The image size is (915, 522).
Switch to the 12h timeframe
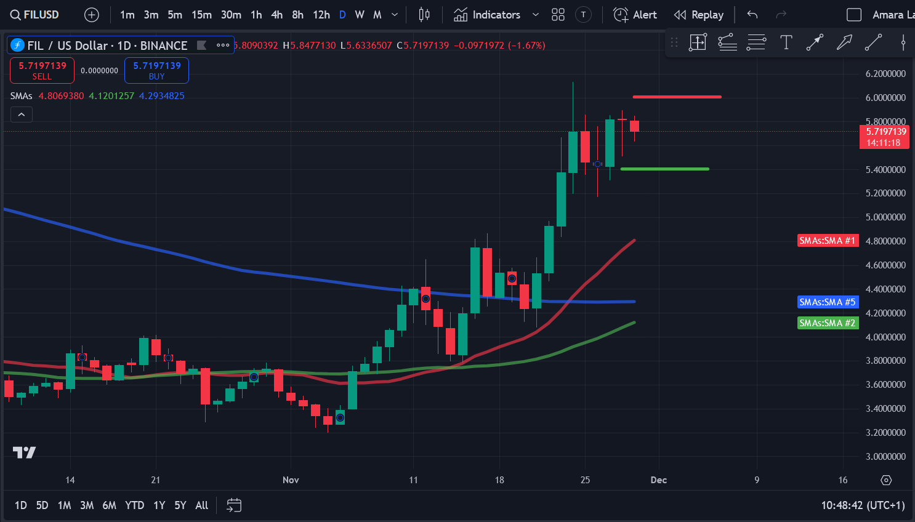coord(321,15)
